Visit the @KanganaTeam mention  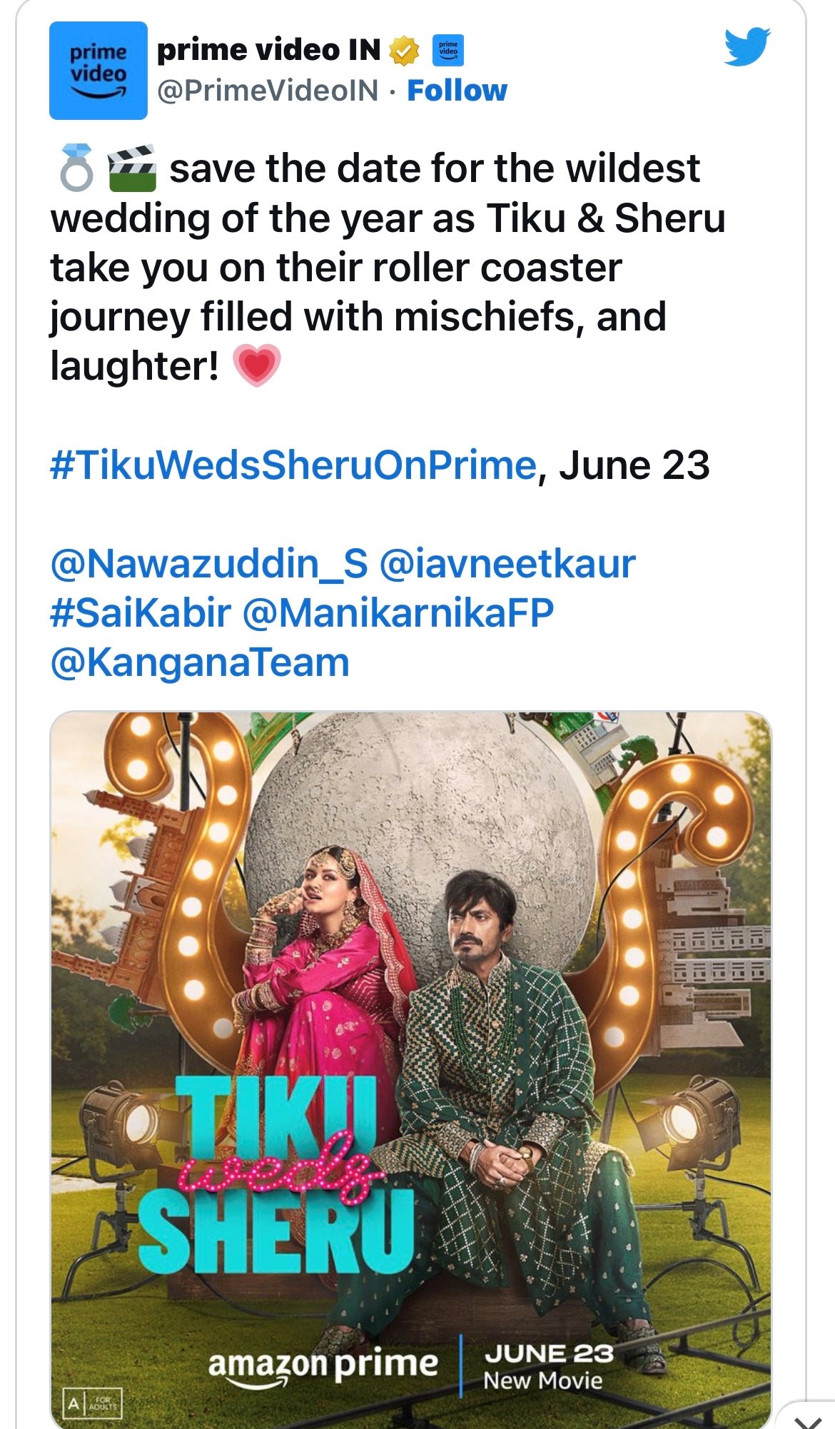click(x=200, y=662)
